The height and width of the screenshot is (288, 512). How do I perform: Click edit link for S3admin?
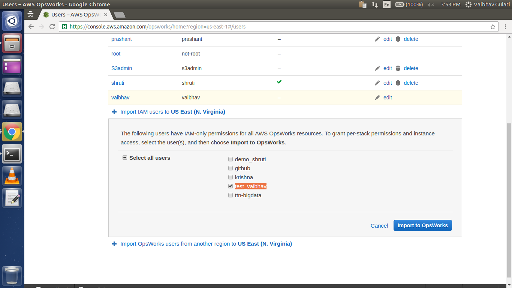tap(388, 68)
